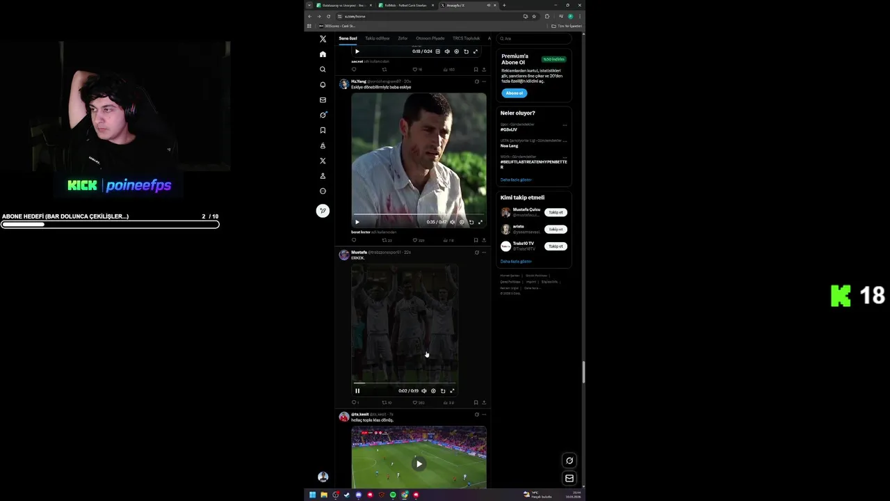Pause Mustafa's playing video

(357, 391)
